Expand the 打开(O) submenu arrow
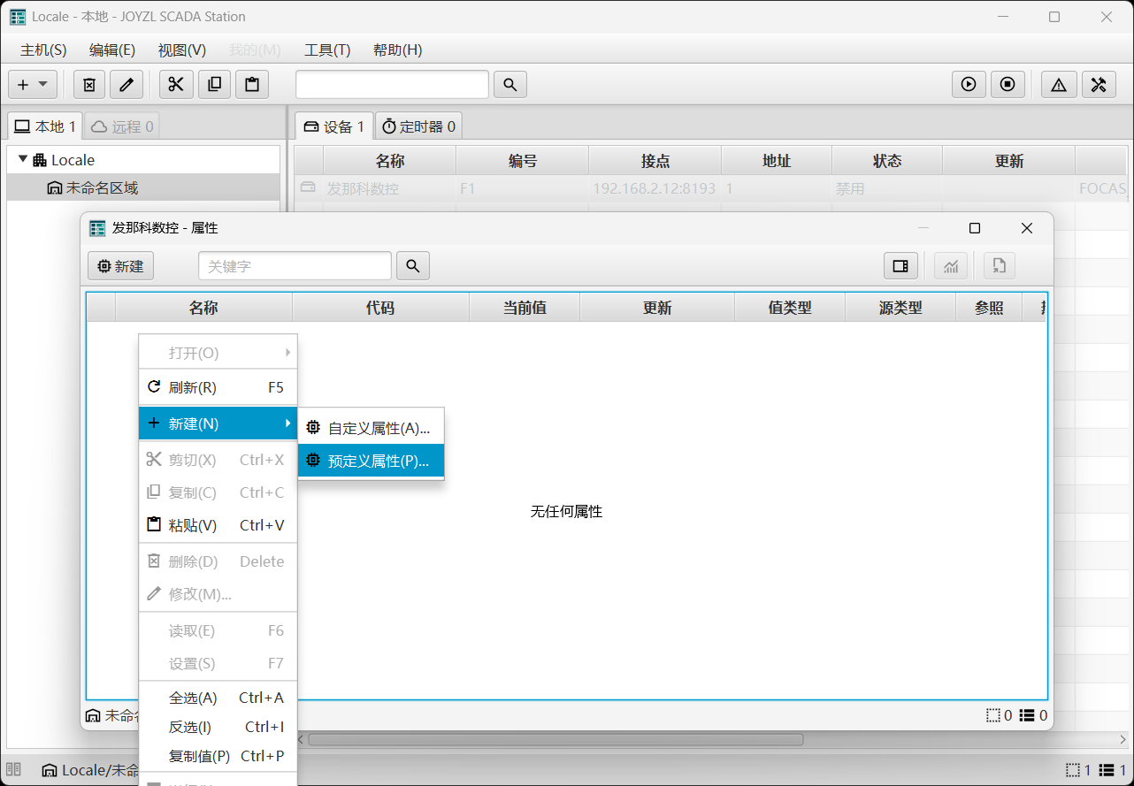The height and width of the screenshot is (786, 1134). [287, 353]
